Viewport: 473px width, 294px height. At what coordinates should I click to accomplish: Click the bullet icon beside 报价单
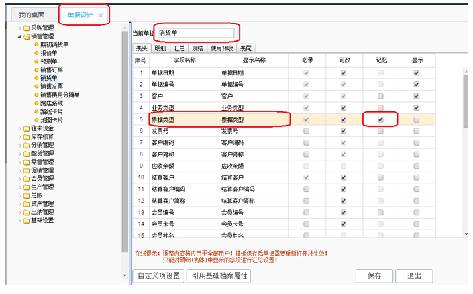[36, 53]
